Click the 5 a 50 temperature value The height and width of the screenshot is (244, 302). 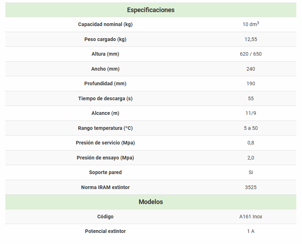(251, 128)
